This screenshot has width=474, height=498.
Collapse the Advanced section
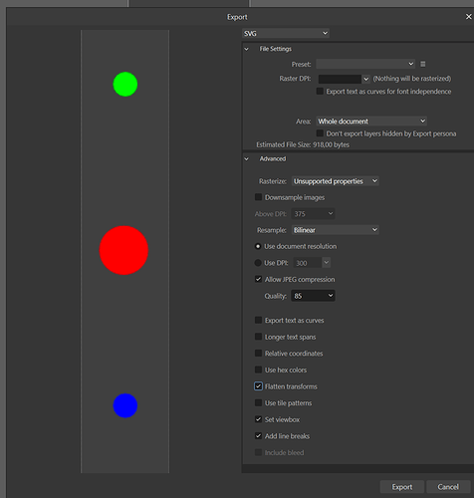pyautogui.click(x=246, y=158)
